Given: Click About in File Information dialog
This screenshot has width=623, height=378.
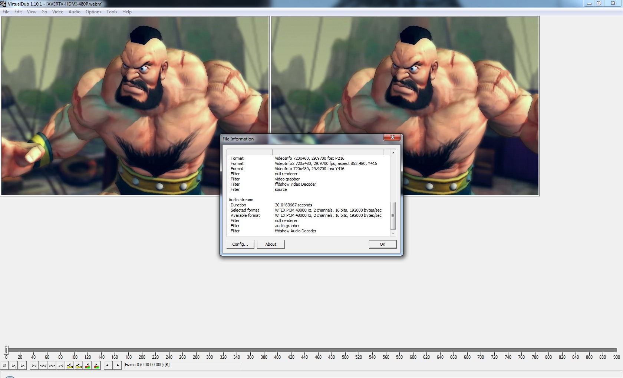Looking at the screenshot, I should tap(271, 244).
